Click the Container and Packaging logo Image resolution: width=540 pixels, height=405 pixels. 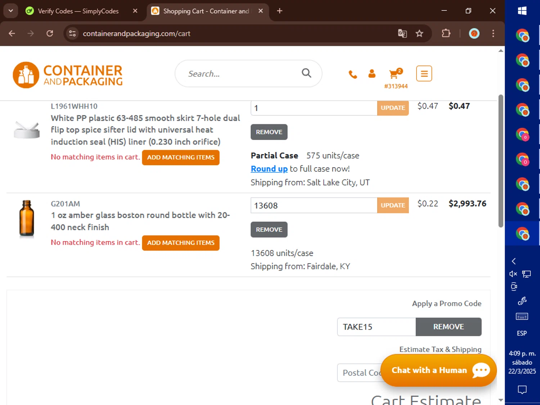pyautogui.click(x=68, y=75)
